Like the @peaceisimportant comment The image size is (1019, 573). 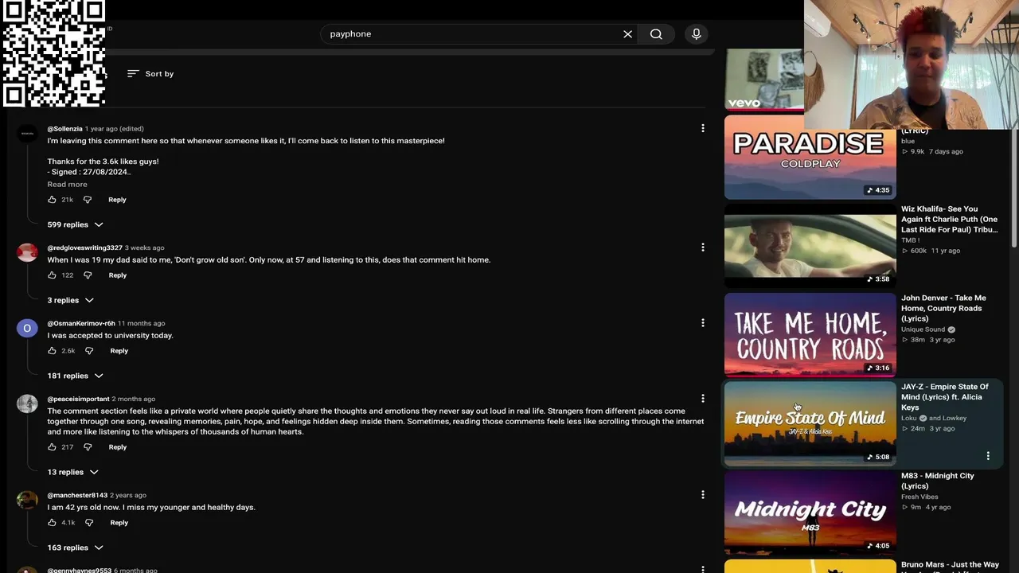[x=52, y=447]
